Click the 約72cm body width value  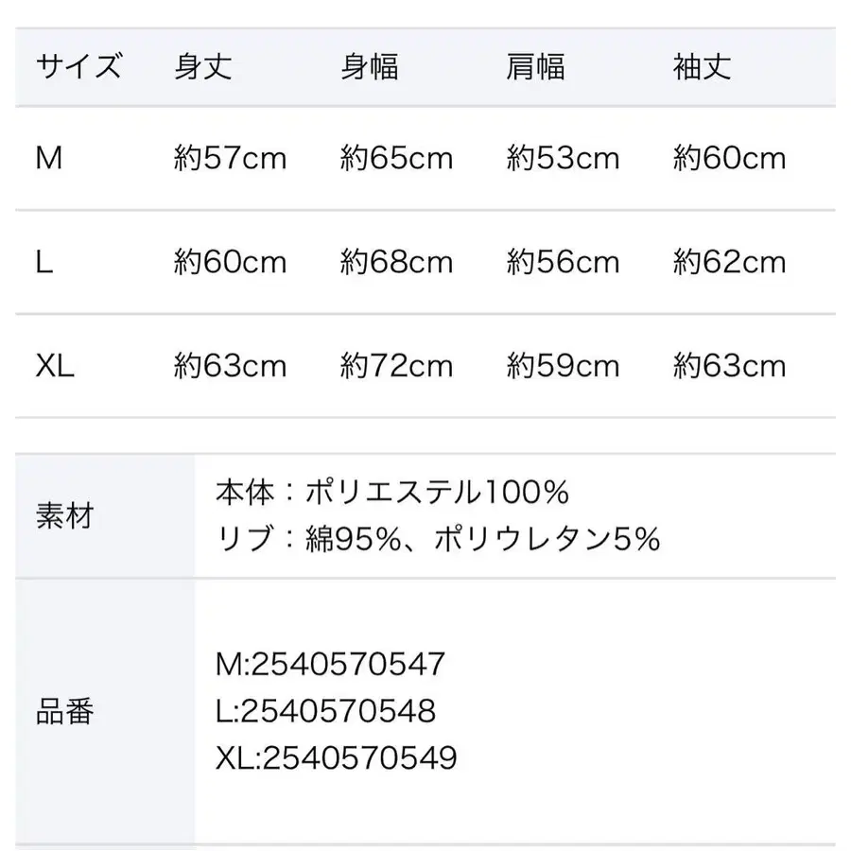pos(396,365)
